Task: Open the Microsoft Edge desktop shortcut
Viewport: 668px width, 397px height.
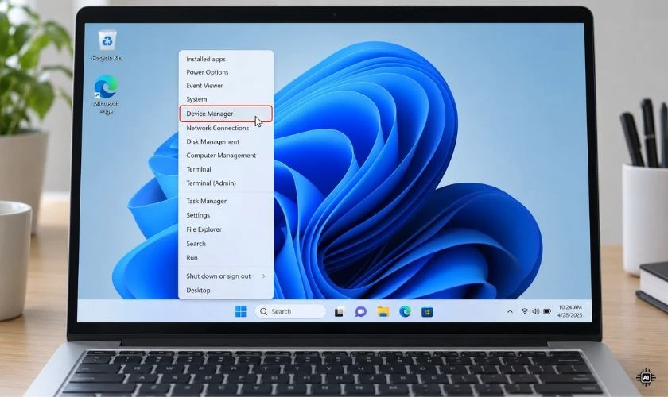Action: click(x=106, y=94)
